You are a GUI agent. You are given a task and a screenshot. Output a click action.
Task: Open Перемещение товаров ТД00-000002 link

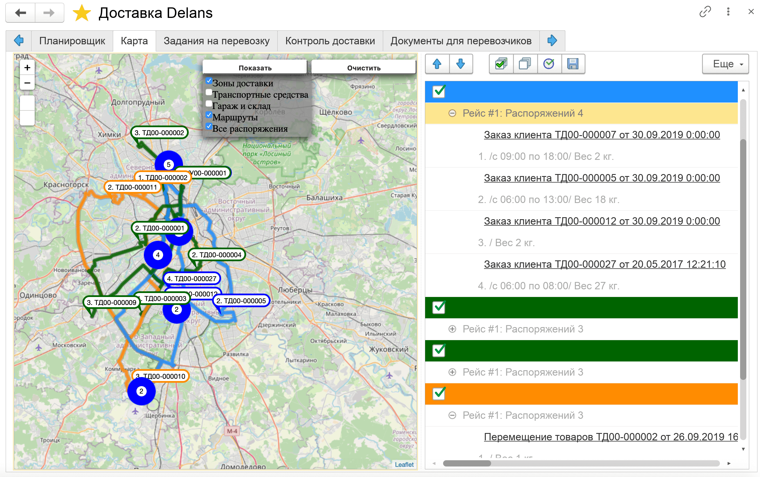point(611,437)
